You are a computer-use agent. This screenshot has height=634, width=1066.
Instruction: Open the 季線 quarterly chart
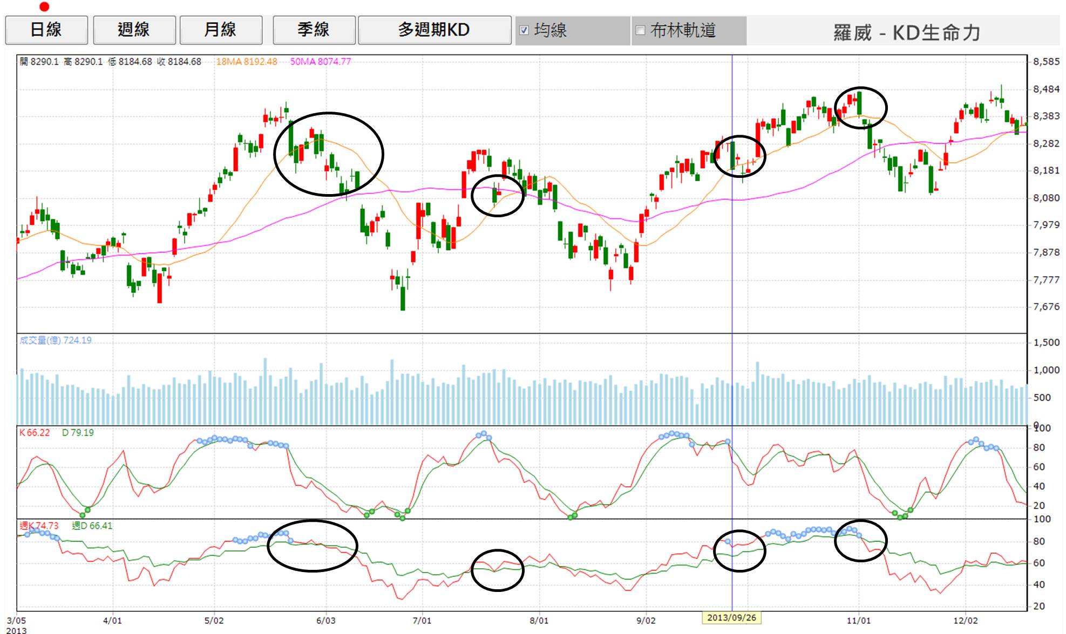point(314,30)
